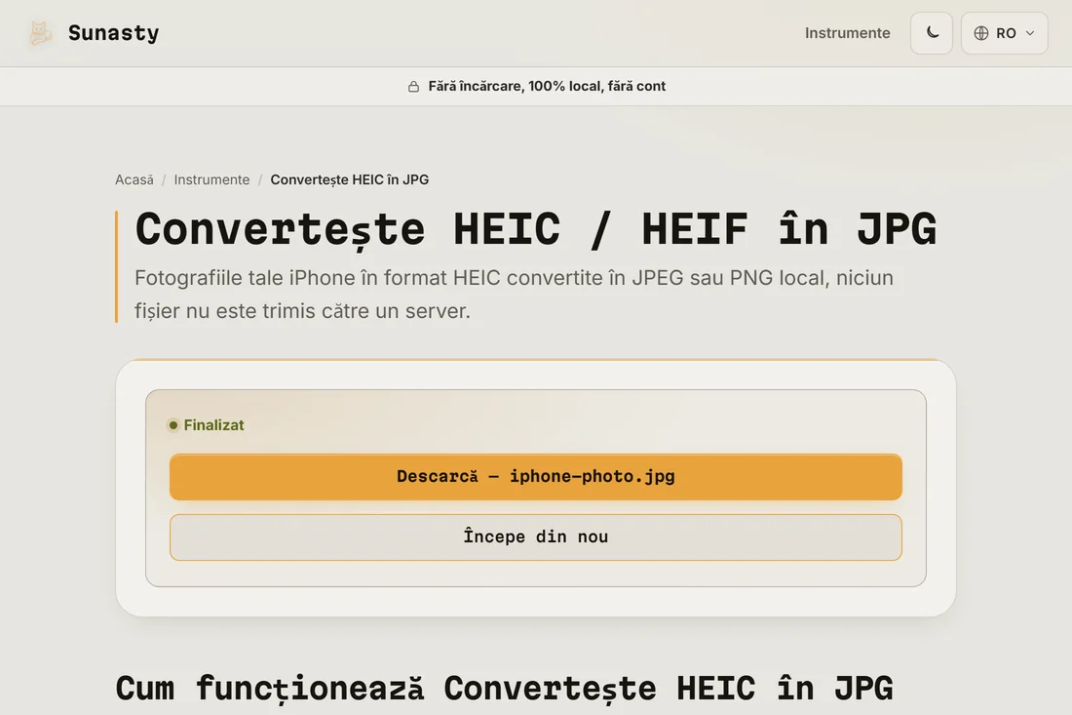Click the subtitle paragraph about iPhone photos

click(515, 295)
